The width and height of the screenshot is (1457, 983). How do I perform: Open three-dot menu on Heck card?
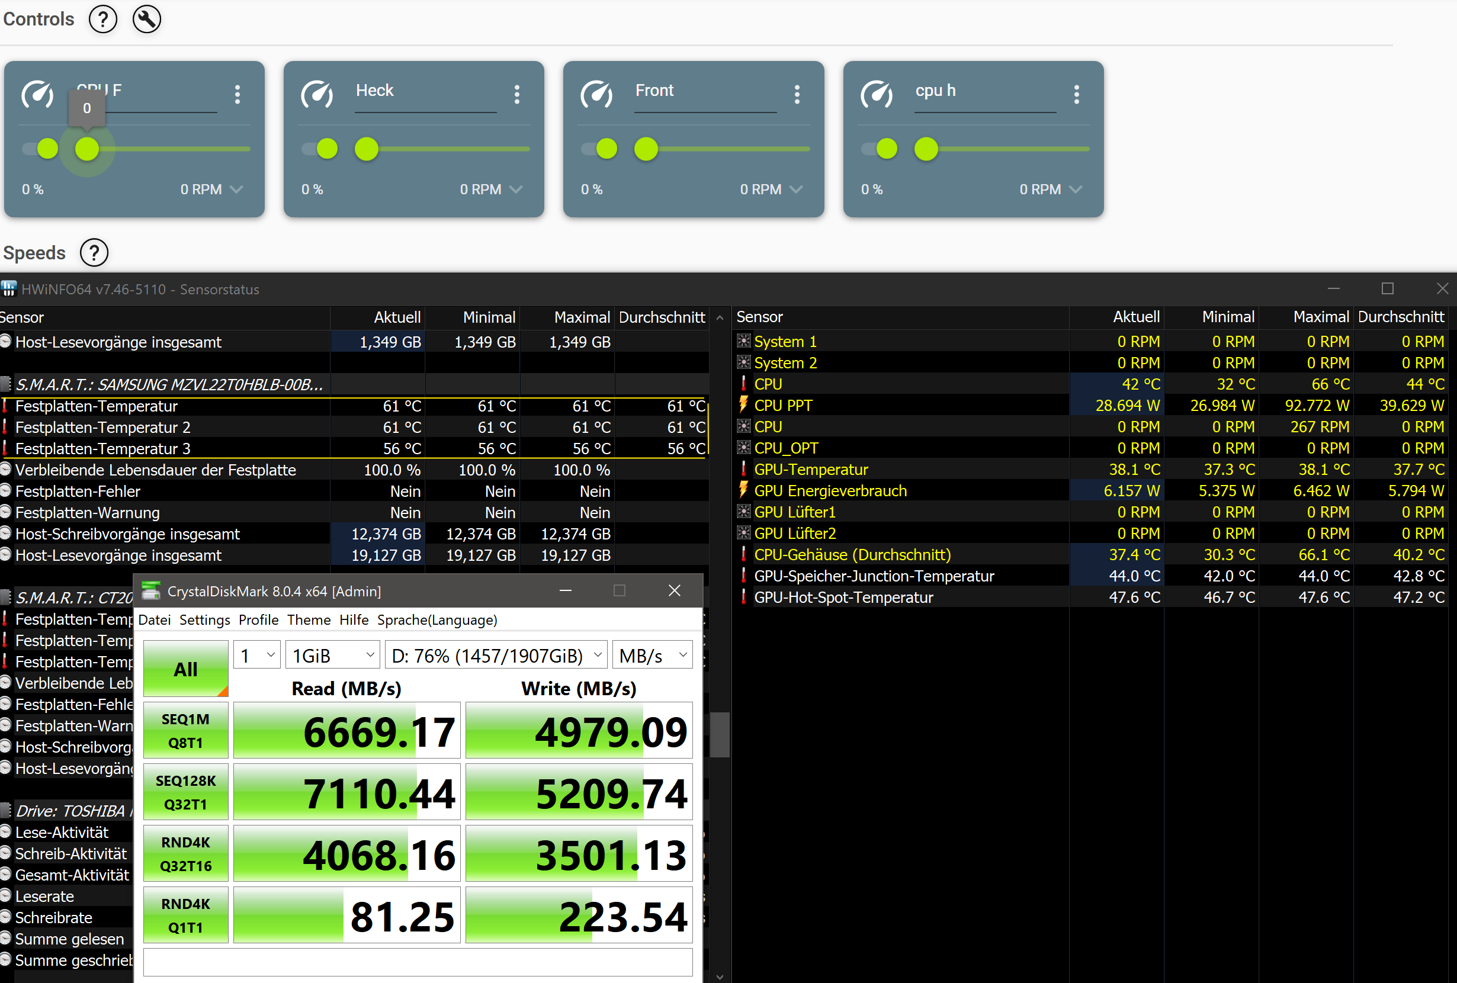(516, 95)
